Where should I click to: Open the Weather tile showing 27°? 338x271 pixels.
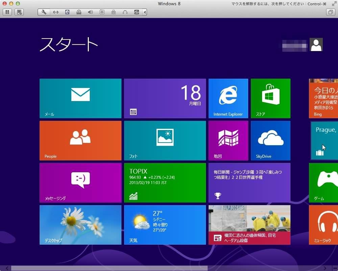click(x=165, y=225)
